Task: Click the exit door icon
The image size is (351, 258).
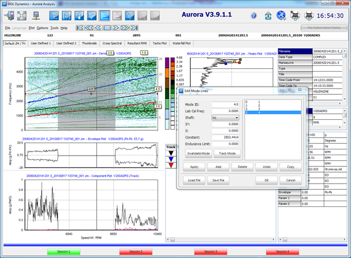Action: click(9, 16)
